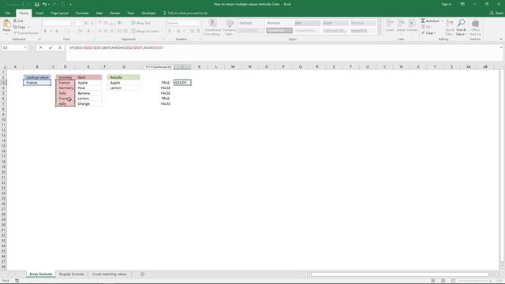Click the Merge & Center button
The width and height of the screenshot is (505, 284).
click(x=145, y=32)
